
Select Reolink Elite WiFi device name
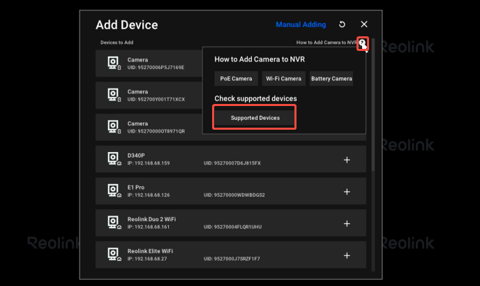(x=150, y=251)
